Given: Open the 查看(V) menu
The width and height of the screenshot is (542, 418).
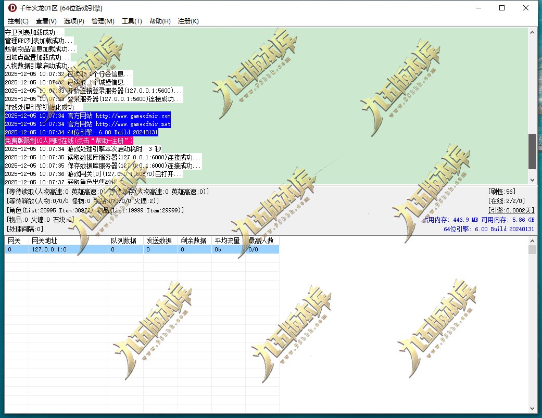Looking at the screenshot, I should tap(46, 21).
